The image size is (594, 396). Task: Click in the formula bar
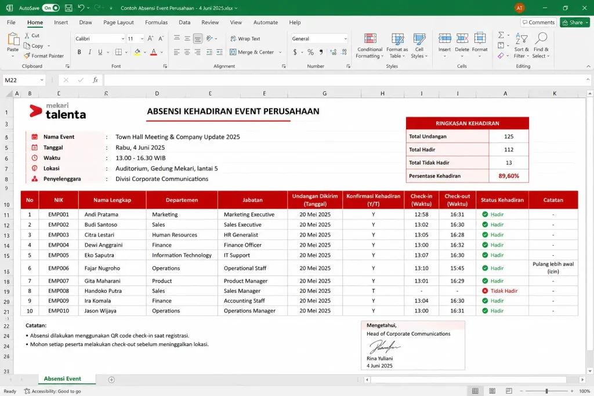point(345,80)
